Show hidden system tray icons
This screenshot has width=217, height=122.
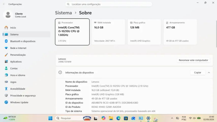point(172,118)
